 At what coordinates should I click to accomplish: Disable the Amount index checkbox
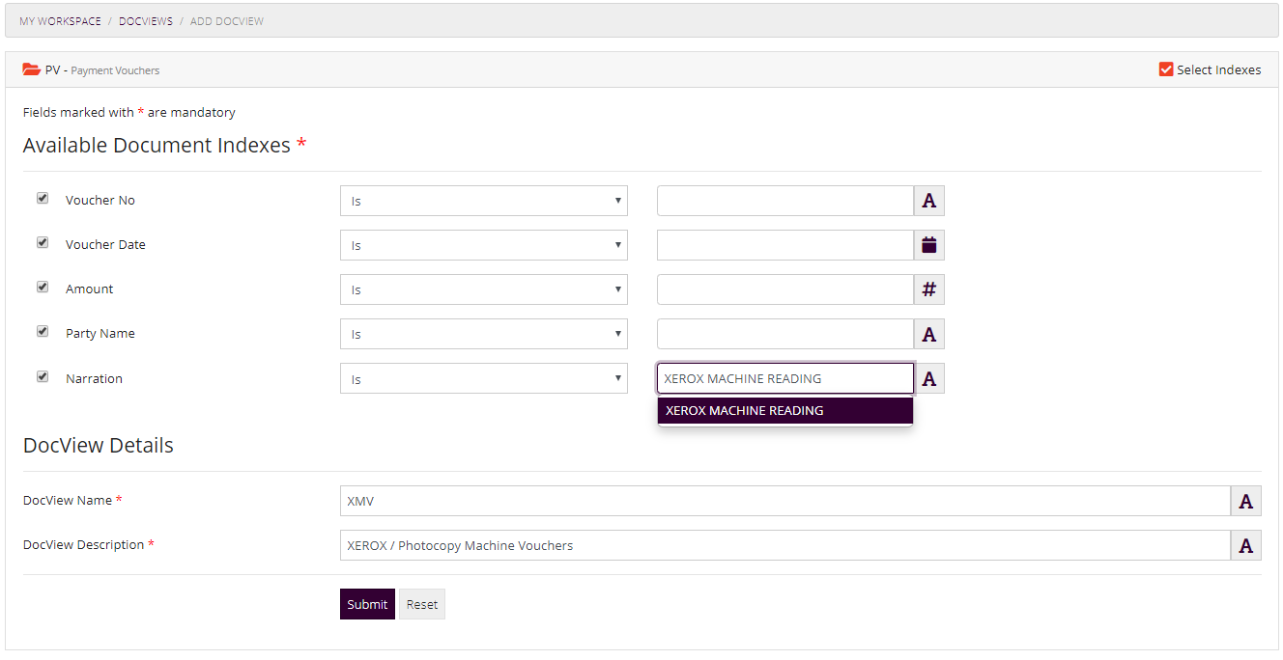tap(43, 286)
